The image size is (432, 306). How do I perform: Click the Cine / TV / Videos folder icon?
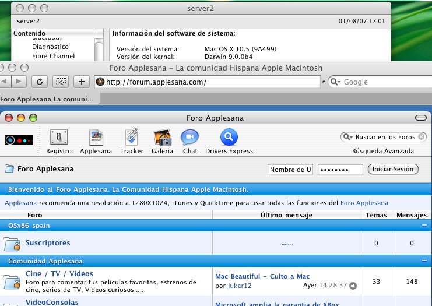pyautogui.click(x=12, y=282)
